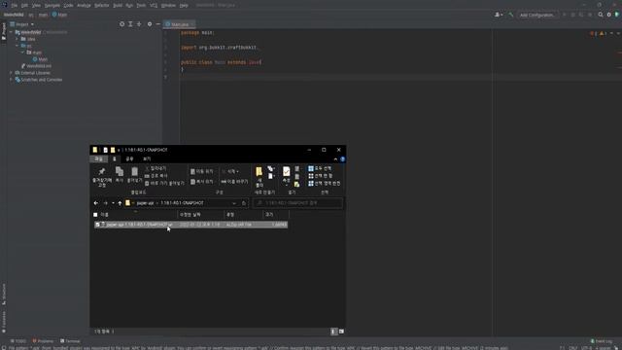
Task: Click Invert selection in Explorer ribbon
Action: point(324,184)
